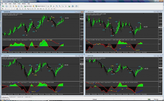Image resolution: width=164 pixels, height=101 pixels.
Task: Open the Window menu
Action: [x=24, y=4]
